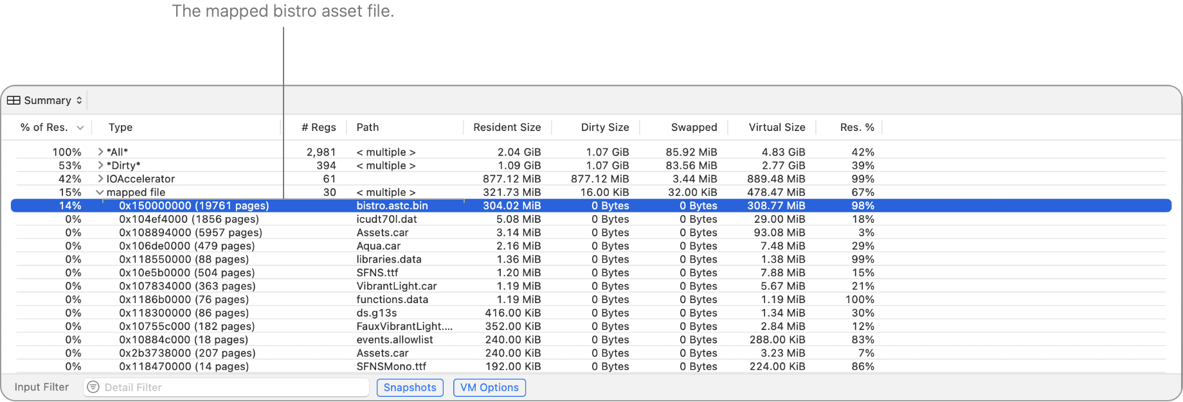The height and width of the screenshot is (402, 1183).
Task: Click the Detail Filter icon
Action: (x=93, y=387)
